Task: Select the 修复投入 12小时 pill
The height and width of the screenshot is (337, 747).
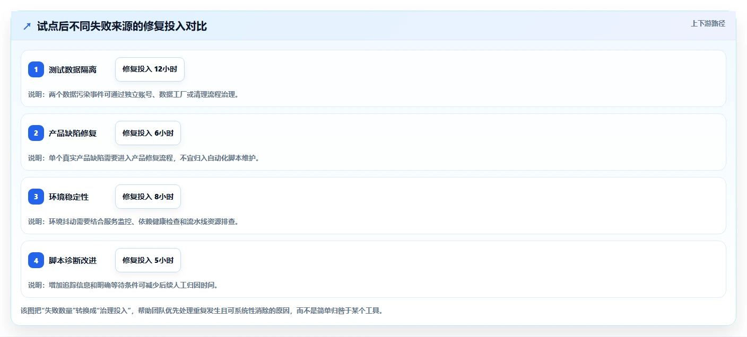Action: pyautogui.click(x=150, y=69)
